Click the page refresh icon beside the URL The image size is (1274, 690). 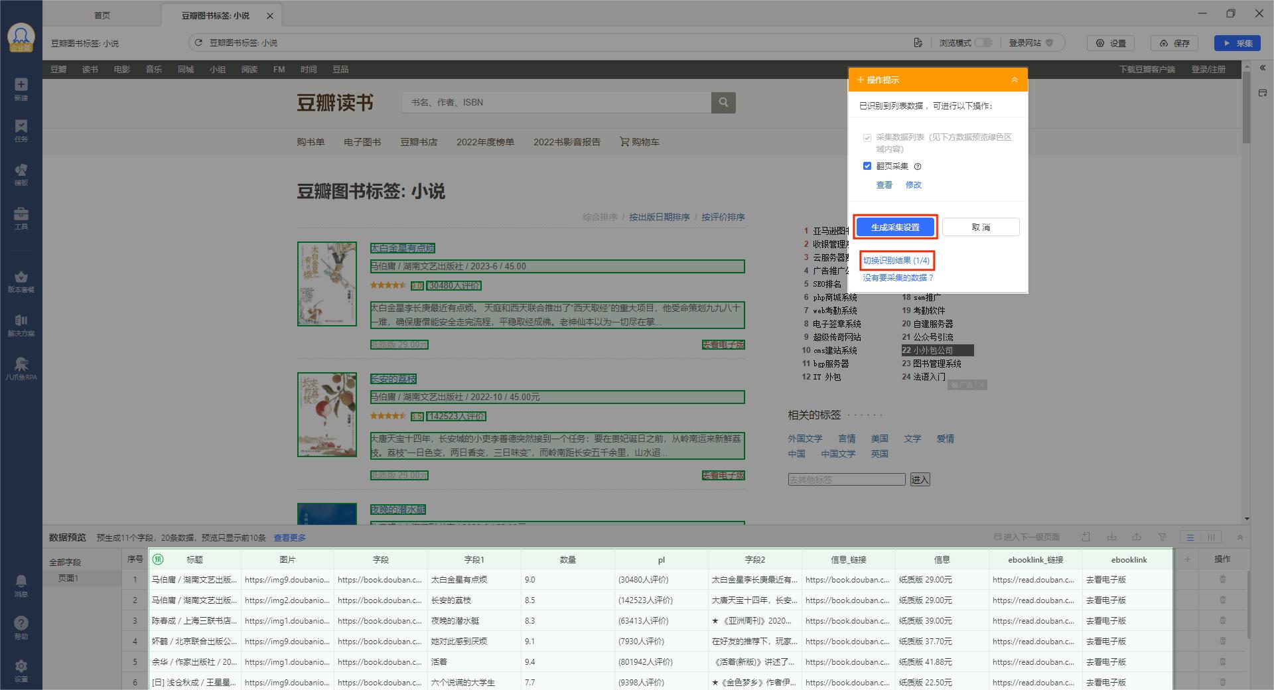point(198,42)
